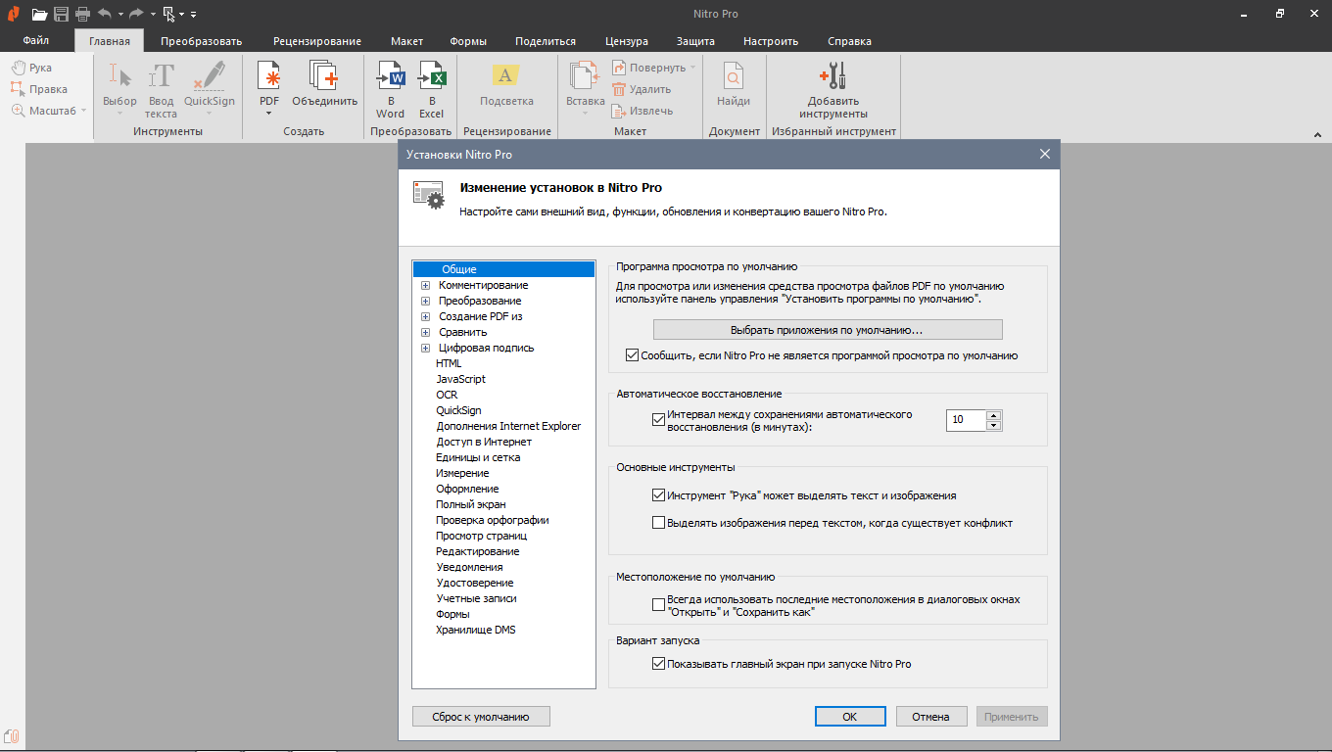Expand the Преобразование tree node

point(425,301)
